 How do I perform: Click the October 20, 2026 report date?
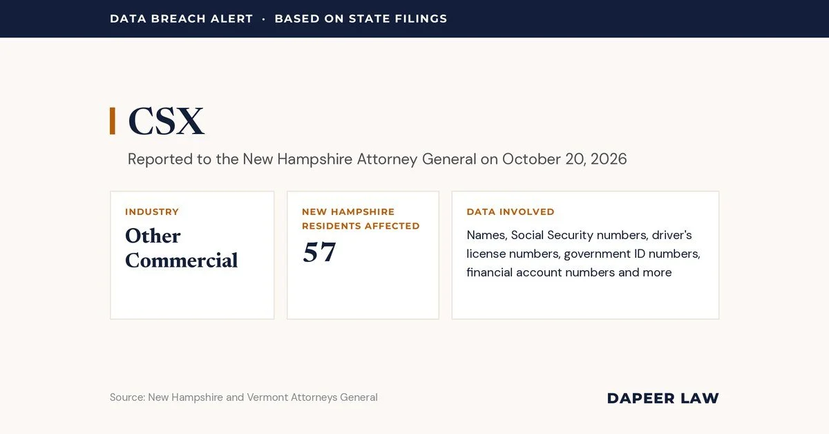564,159
